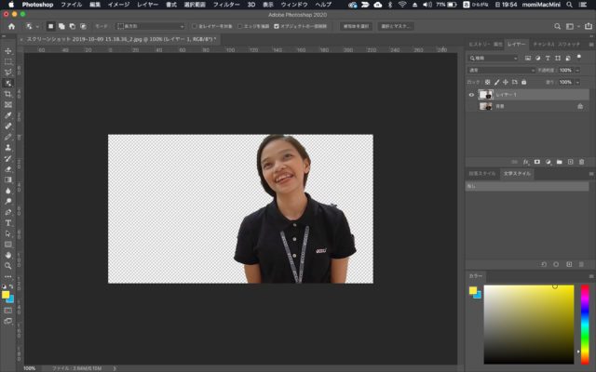Click the vertical hue slider in Color panel
Viewport: 596px width, 372px height.
[x=584, y=325]
